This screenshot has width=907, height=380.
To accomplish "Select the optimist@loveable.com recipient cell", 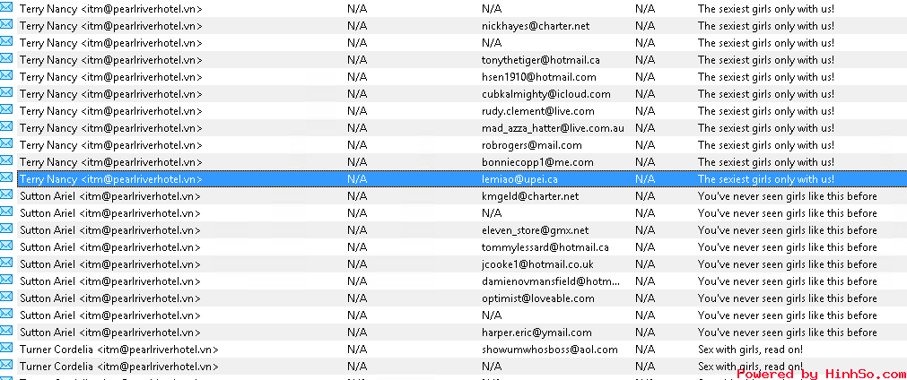I will 537,298.
